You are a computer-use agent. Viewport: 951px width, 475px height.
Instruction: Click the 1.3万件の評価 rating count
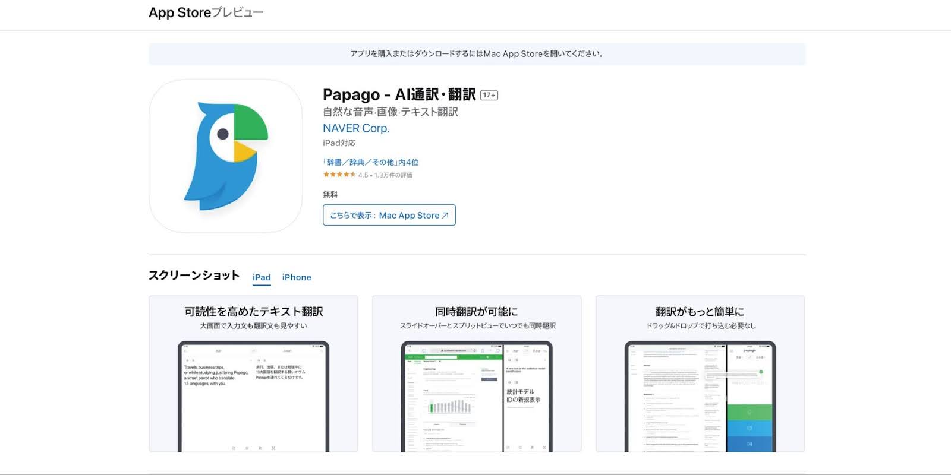[x=393, y=175]
